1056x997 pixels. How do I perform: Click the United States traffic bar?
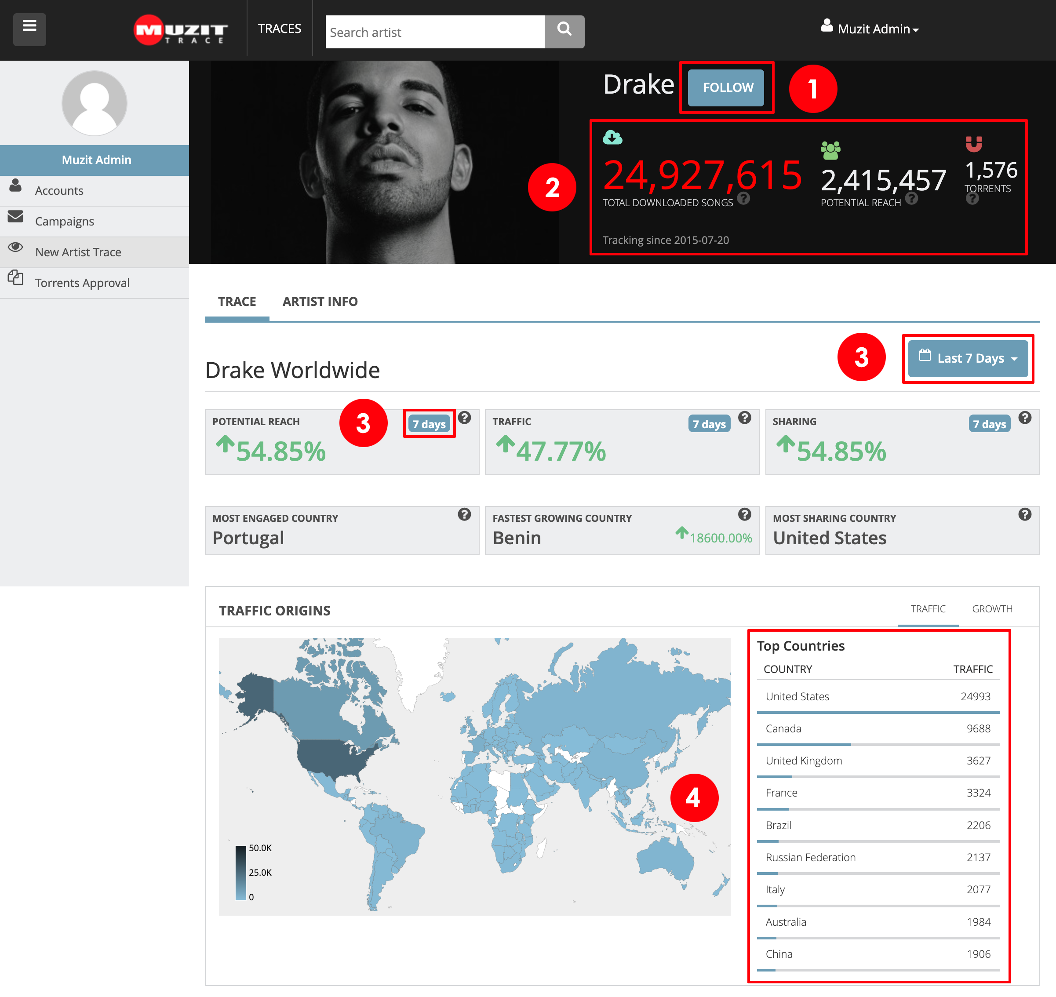point(878,712)
